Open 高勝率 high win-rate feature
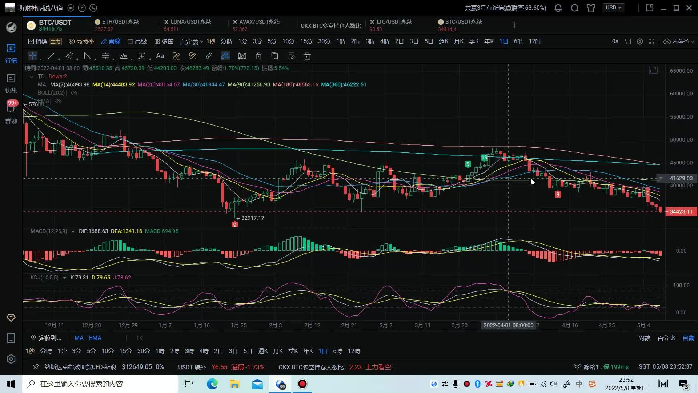 click(x=81, y=41)
